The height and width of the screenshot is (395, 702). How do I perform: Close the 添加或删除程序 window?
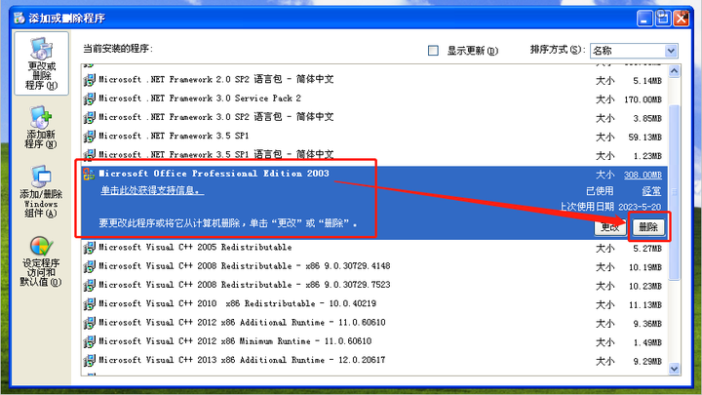(682, 19)
